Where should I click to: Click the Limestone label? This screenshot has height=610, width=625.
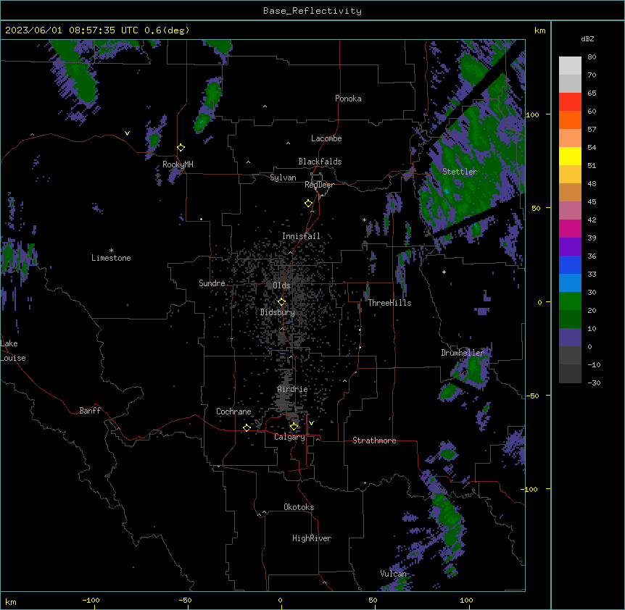(111, 258)
